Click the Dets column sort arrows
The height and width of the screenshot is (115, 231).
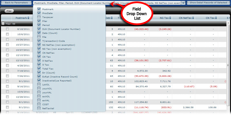coord(112,18)
